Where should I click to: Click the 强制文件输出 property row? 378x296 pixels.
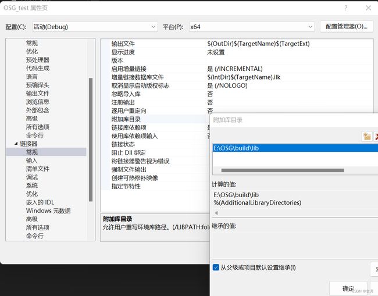(x=159, y=169)
